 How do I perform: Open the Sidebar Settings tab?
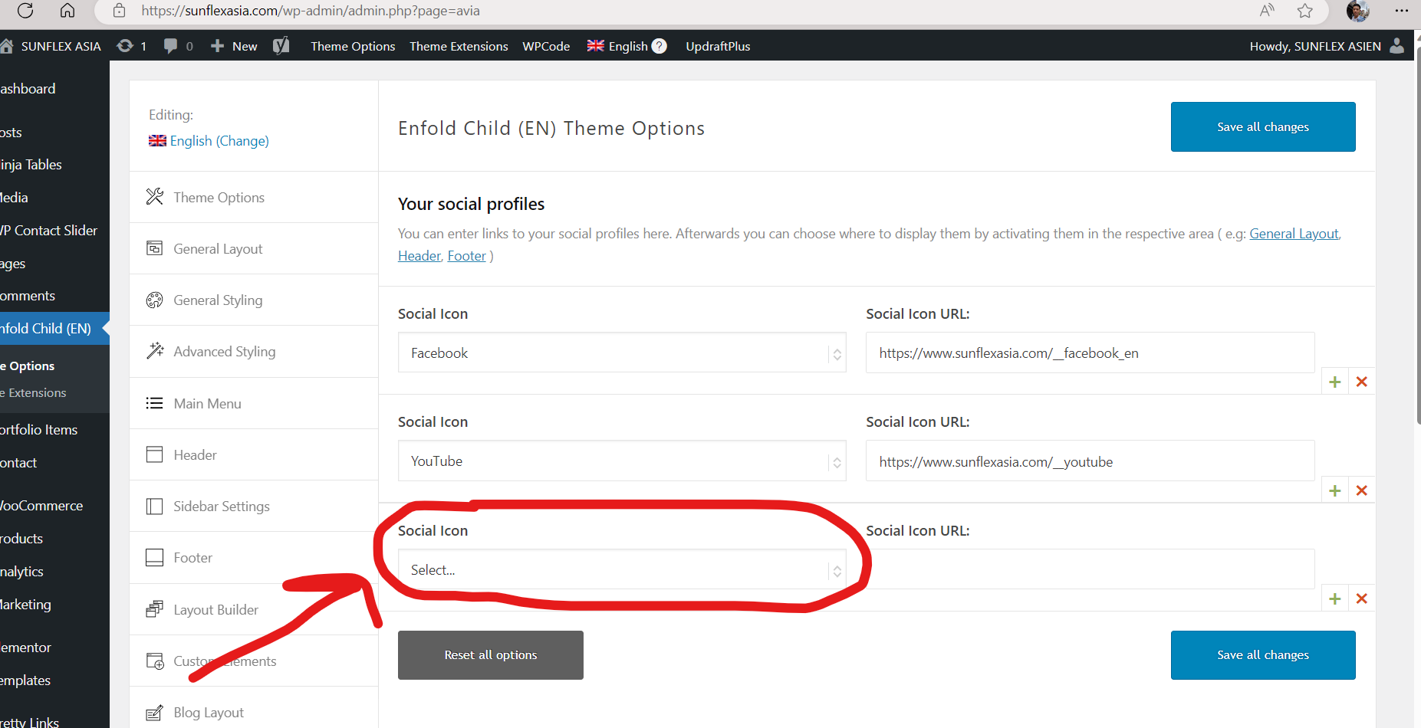click(254, 506)
